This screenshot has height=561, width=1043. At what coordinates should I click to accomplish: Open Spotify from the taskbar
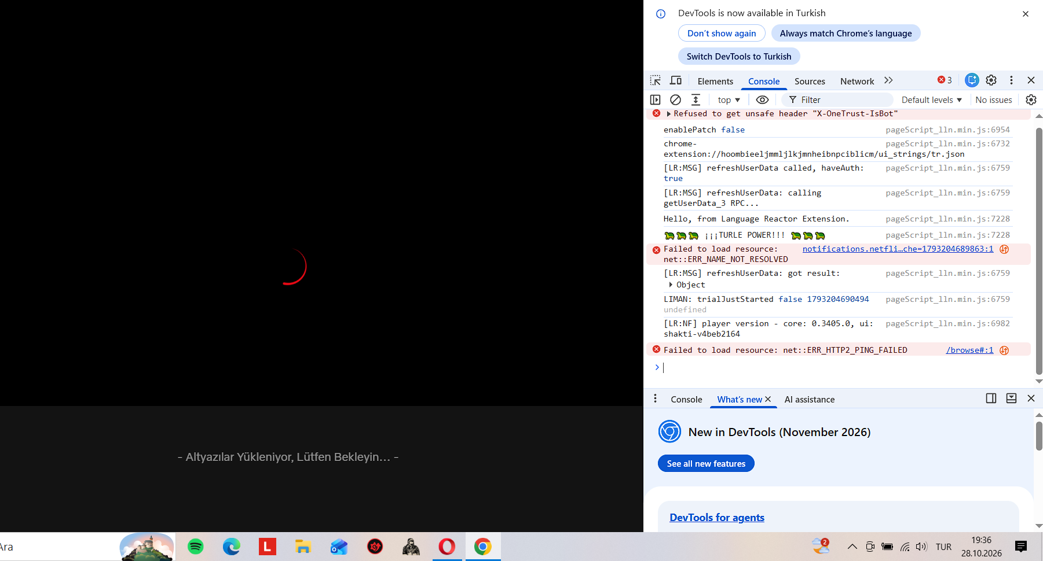pyautogui.click(x=196, y=547)
